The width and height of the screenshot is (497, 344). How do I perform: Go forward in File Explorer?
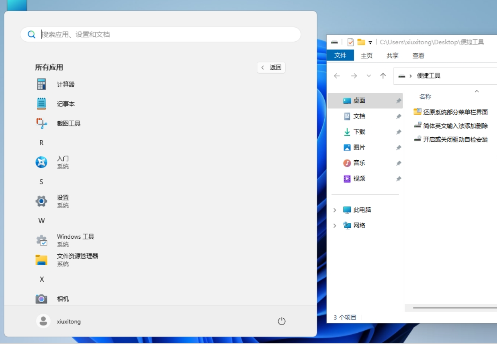[354, 76]
